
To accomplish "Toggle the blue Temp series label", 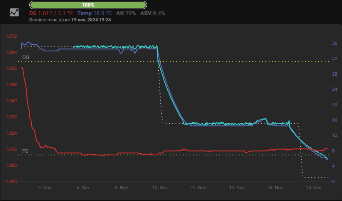I will [x=94, y=13].
